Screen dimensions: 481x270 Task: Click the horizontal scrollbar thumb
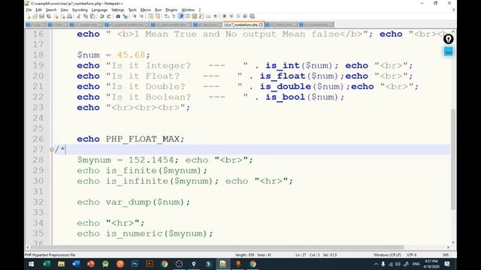pyautogui.click(x=217, y=247)
